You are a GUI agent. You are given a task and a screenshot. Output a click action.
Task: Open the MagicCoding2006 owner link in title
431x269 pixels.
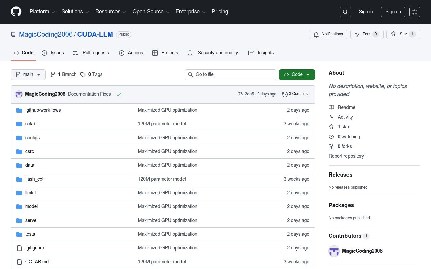46,35
